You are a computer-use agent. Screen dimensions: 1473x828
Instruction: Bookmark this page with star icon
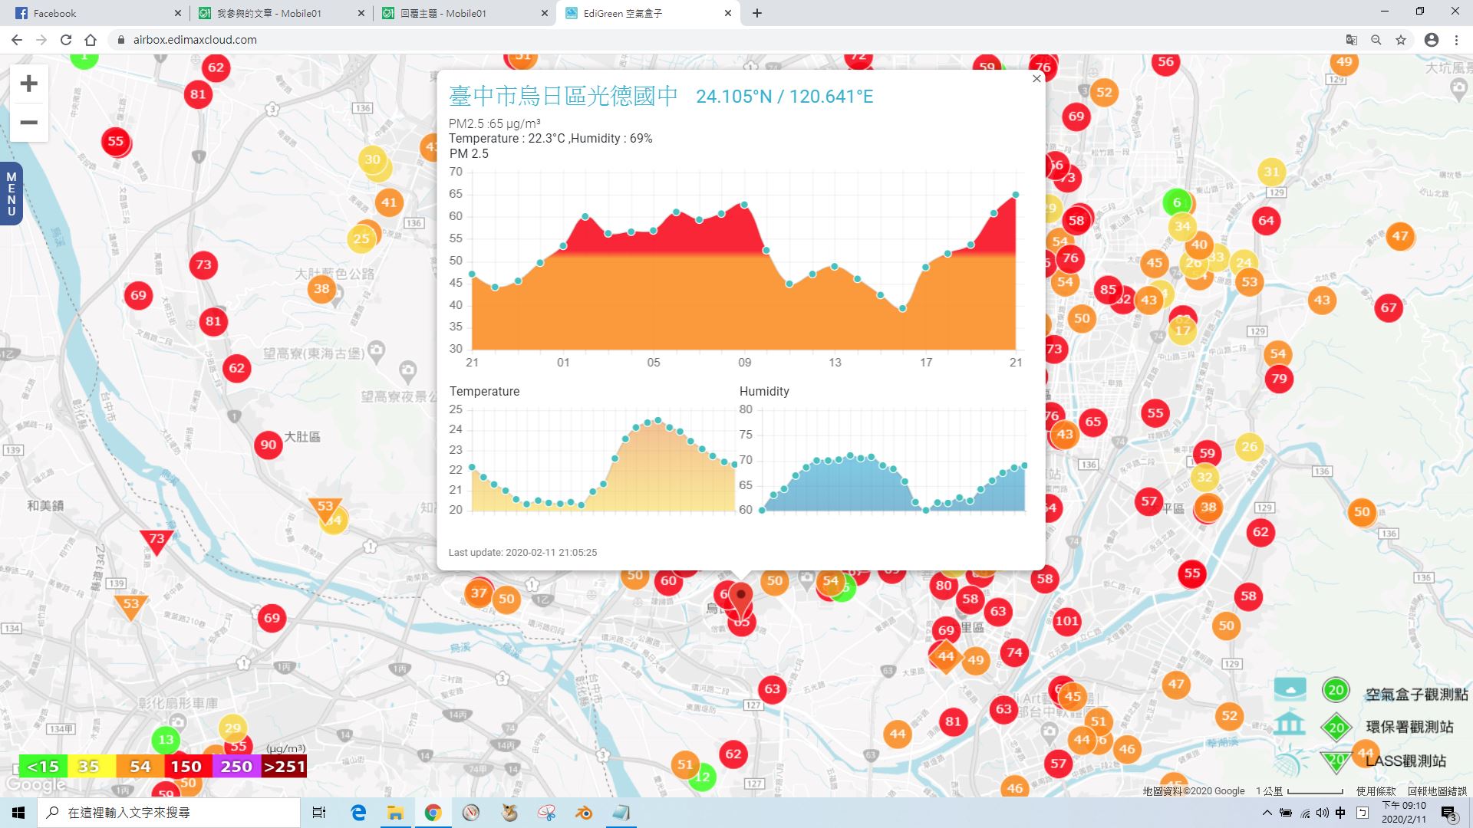click(x=1401, y=40)
